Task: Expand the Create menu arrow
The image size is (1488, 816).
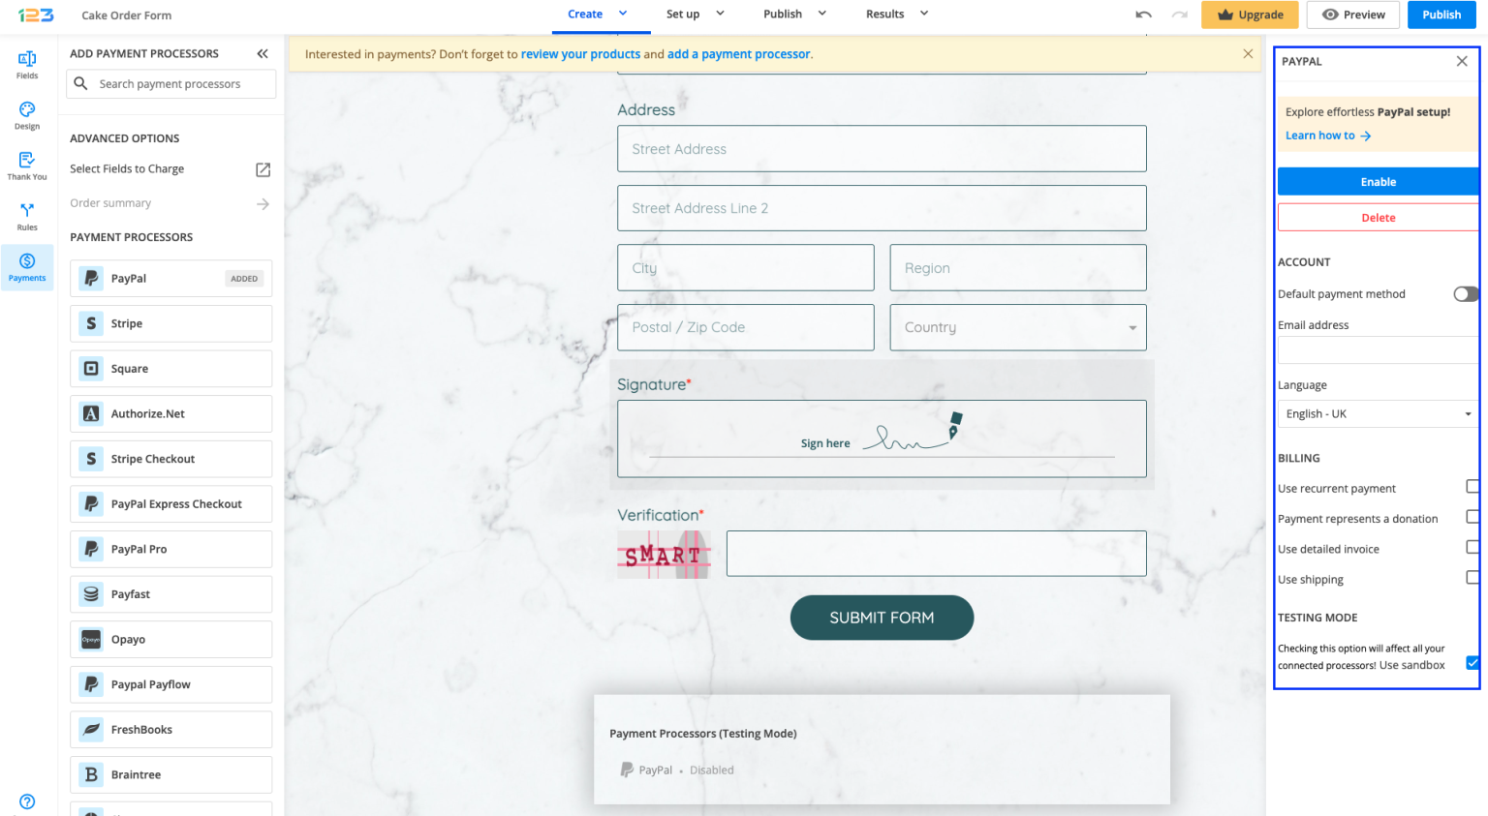Action: click(x=623, y=14)
